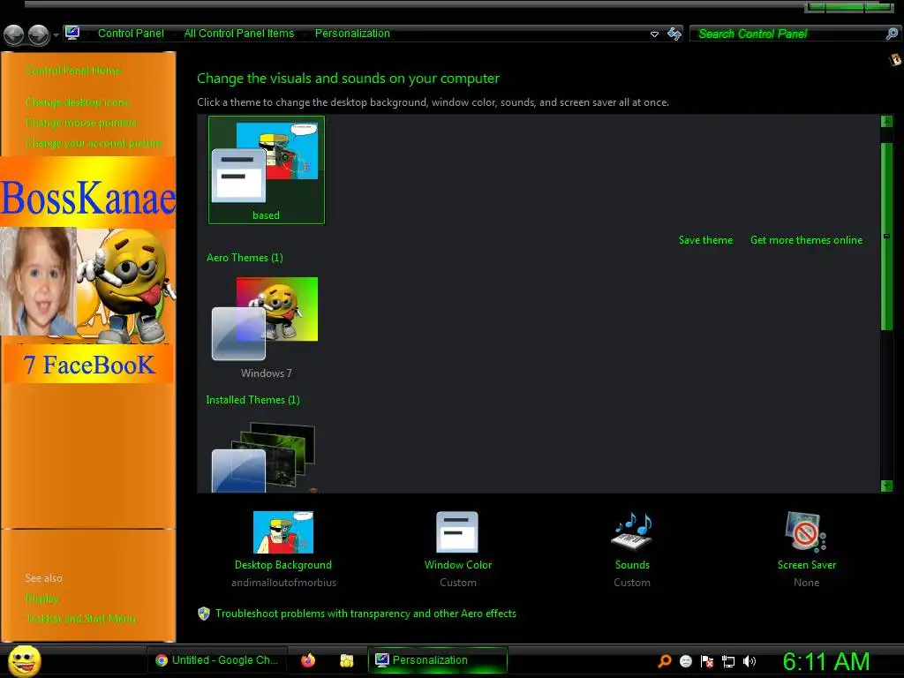904x678 pixels.
Task: Open Screen Saver settings icon
Action: [x=806, y=531]
